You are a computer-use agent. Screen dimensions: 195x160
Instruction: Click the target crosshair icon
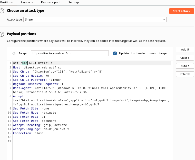tap(14, 53)
